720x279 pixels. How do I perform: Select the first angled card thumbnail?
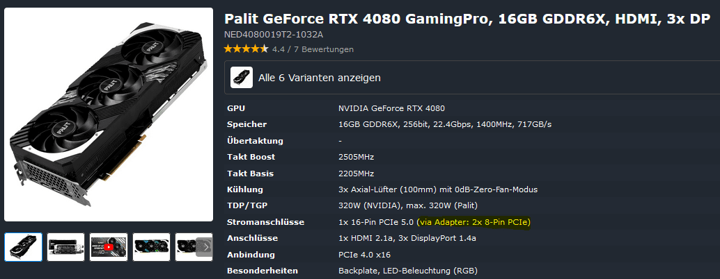pos(24,247)
